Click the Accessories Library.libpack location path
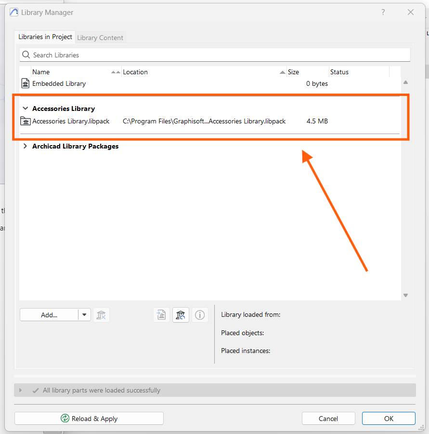 204,121
